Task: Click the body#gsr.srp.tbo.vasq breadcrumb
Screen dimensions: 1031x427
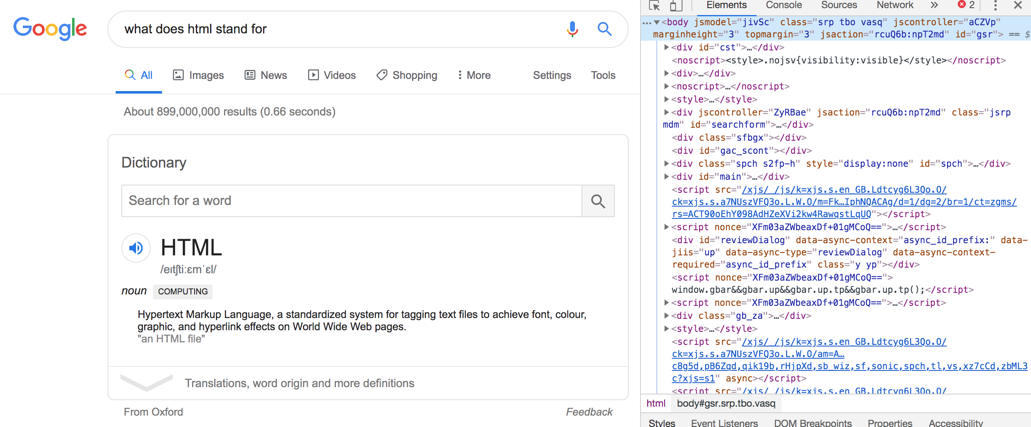Action: click(726, 403)
